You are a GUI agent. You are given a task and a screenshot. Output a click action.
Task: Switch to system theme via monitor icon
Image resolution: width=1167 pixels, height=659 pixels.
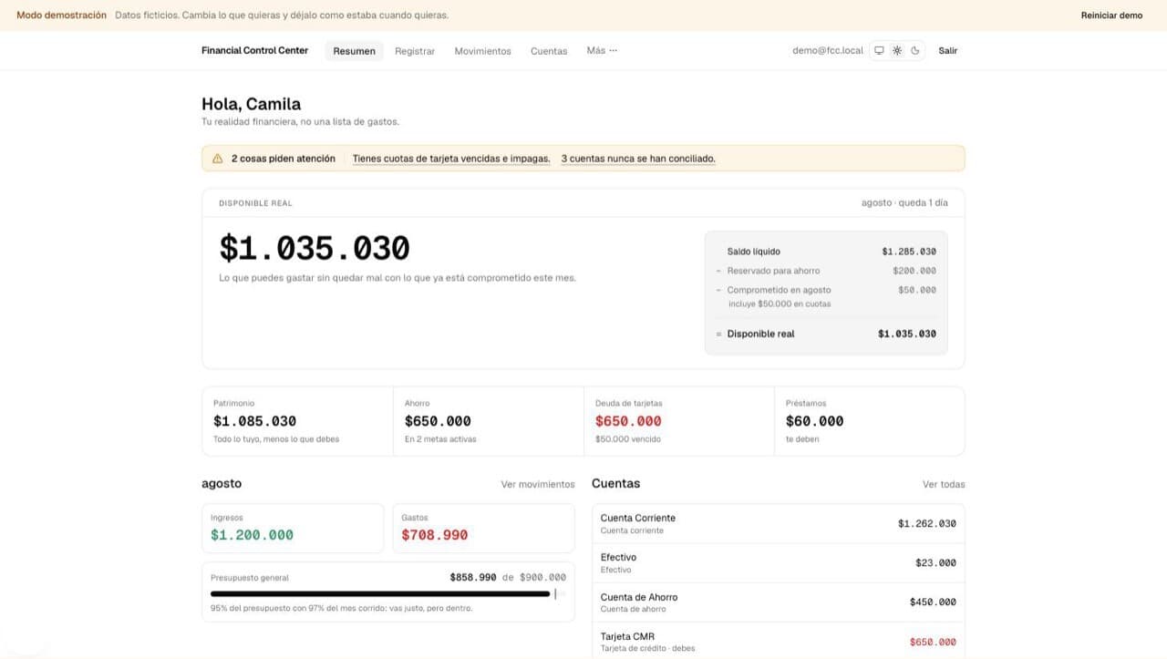(879, 51)
